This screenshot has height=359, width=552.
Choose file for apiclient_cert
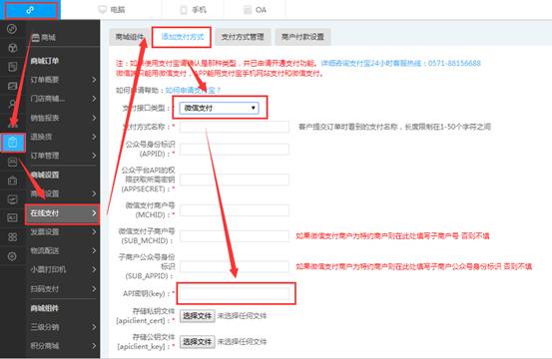[x=198, y=316]
